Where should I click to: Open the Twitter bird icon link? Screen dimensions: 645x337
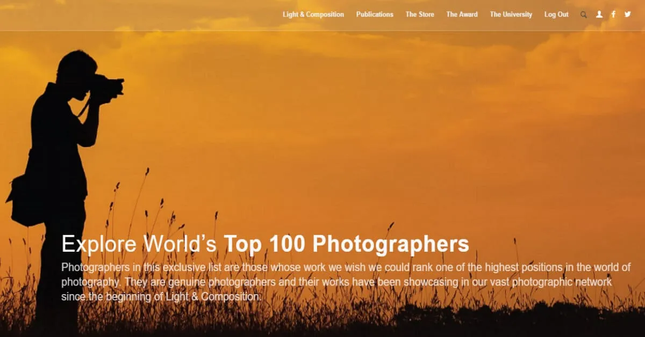627,14
